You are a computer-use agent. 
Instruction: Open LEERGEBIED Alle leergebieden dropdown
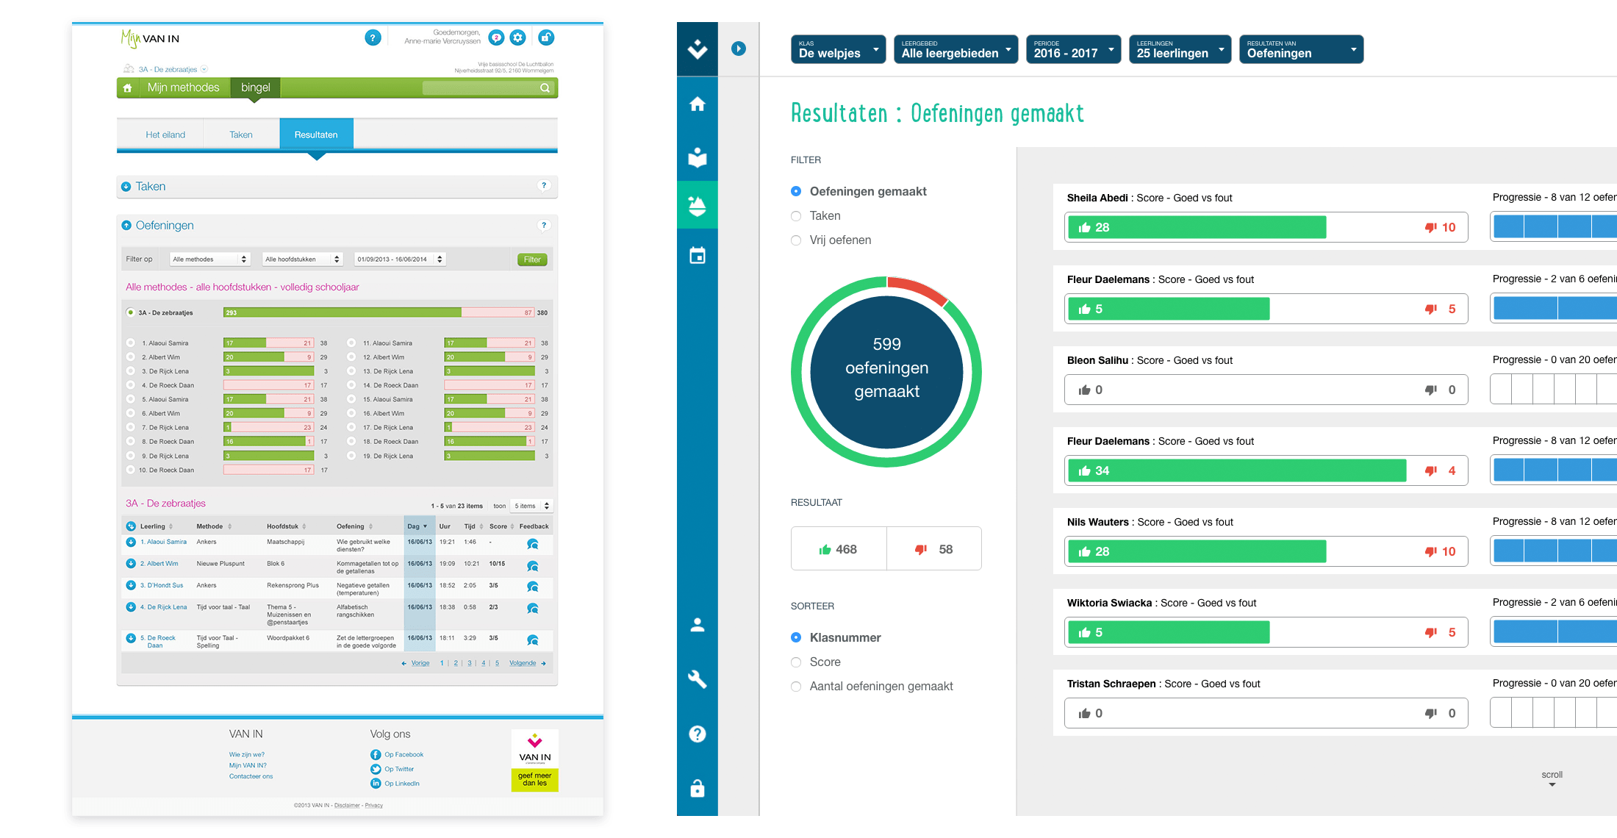tap(956, 49)
